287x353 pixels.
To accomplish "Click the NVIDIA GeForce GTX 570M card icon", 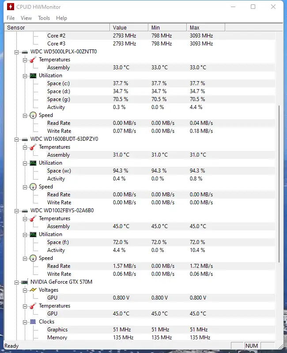I will click(25, 282).
